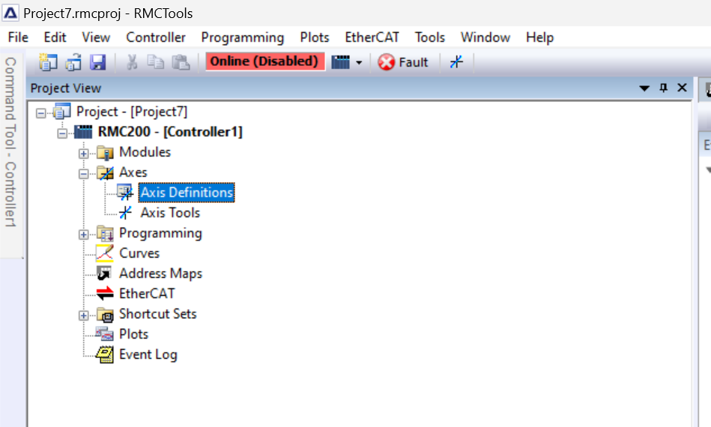711x427 pixels.
Task: Select the Curves tree item
Action: 139,253
